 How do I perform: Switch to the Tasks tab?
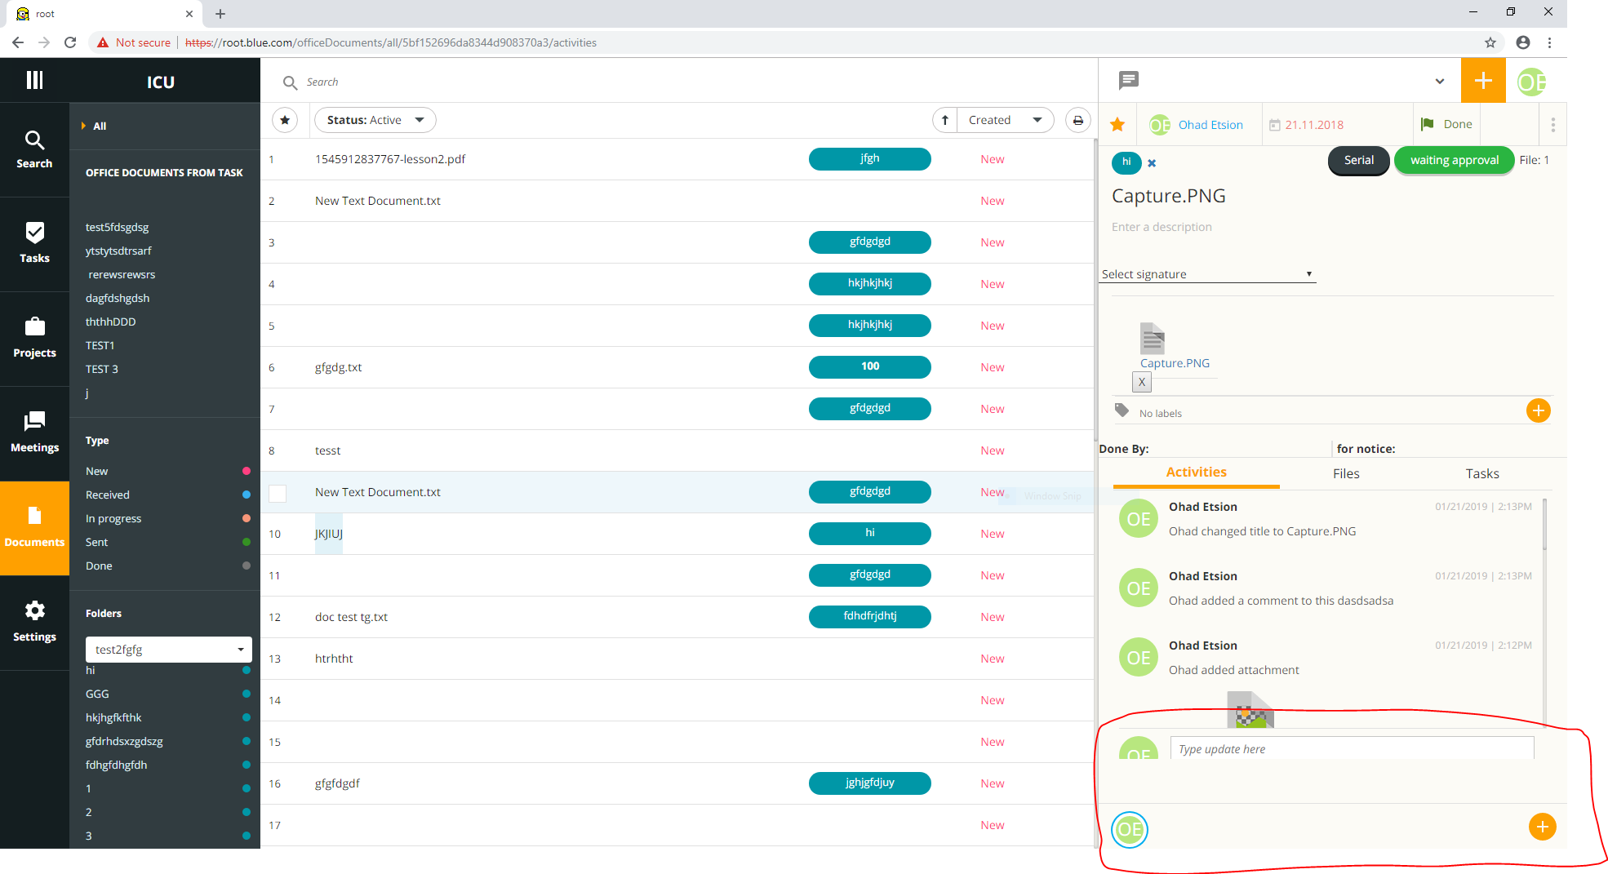coord(1482,474)
